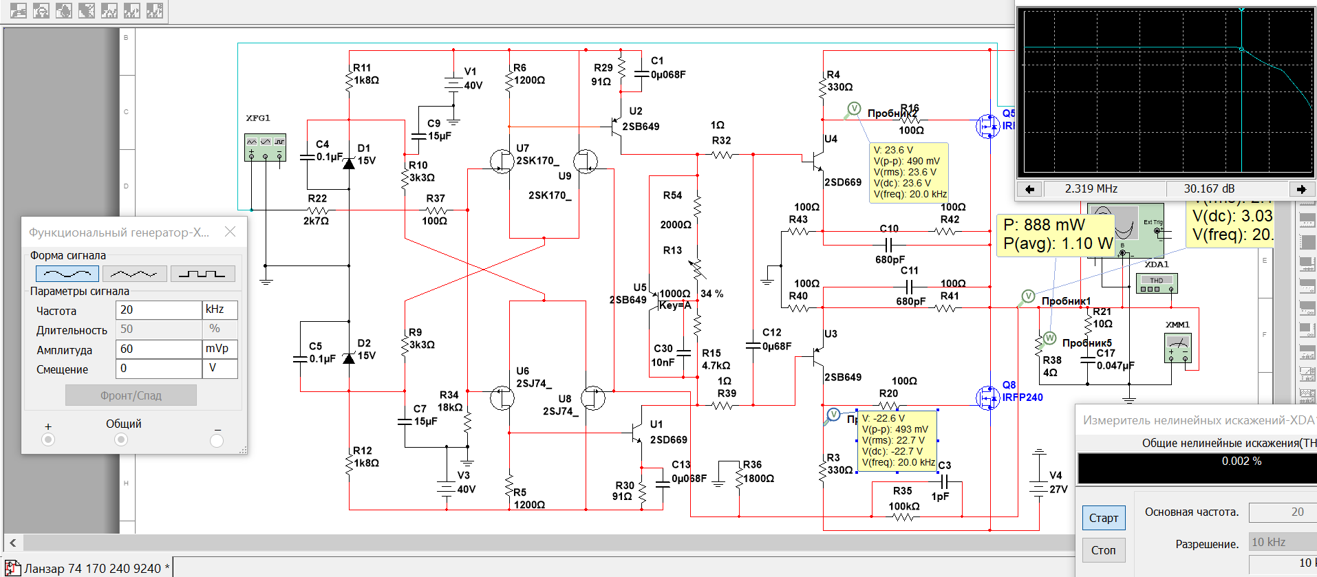Select the U9 2SK170 JFET symbol
This screenshot has height=577, width=1317.
point(586,161)
